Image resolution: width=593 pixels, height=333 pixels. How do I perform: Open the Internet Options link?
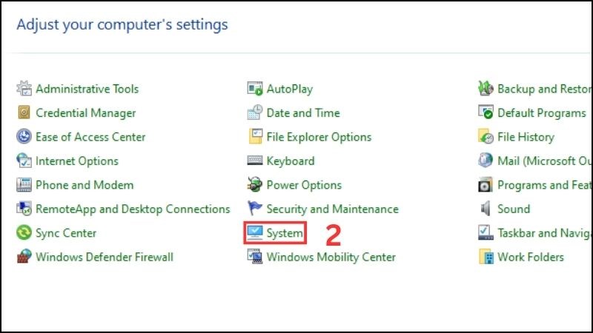pyautogui.click(x=77, y=161)
